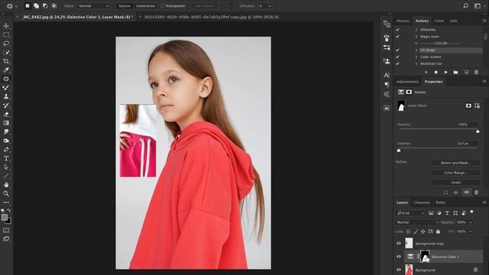The image size is (489, 275).
Task: Switch to the Color tab
Action: tap(439, 21)
